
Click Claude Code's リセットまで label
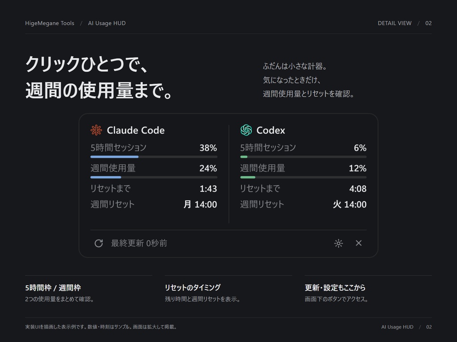[x=111, y=188]
